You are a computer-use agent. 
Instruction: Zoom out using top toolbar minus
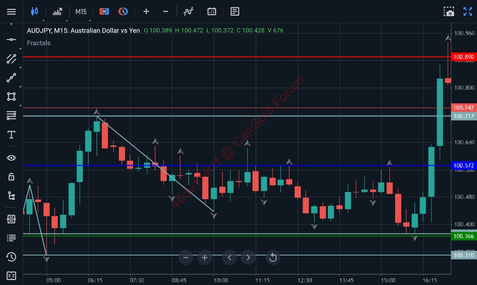(166, 12)
